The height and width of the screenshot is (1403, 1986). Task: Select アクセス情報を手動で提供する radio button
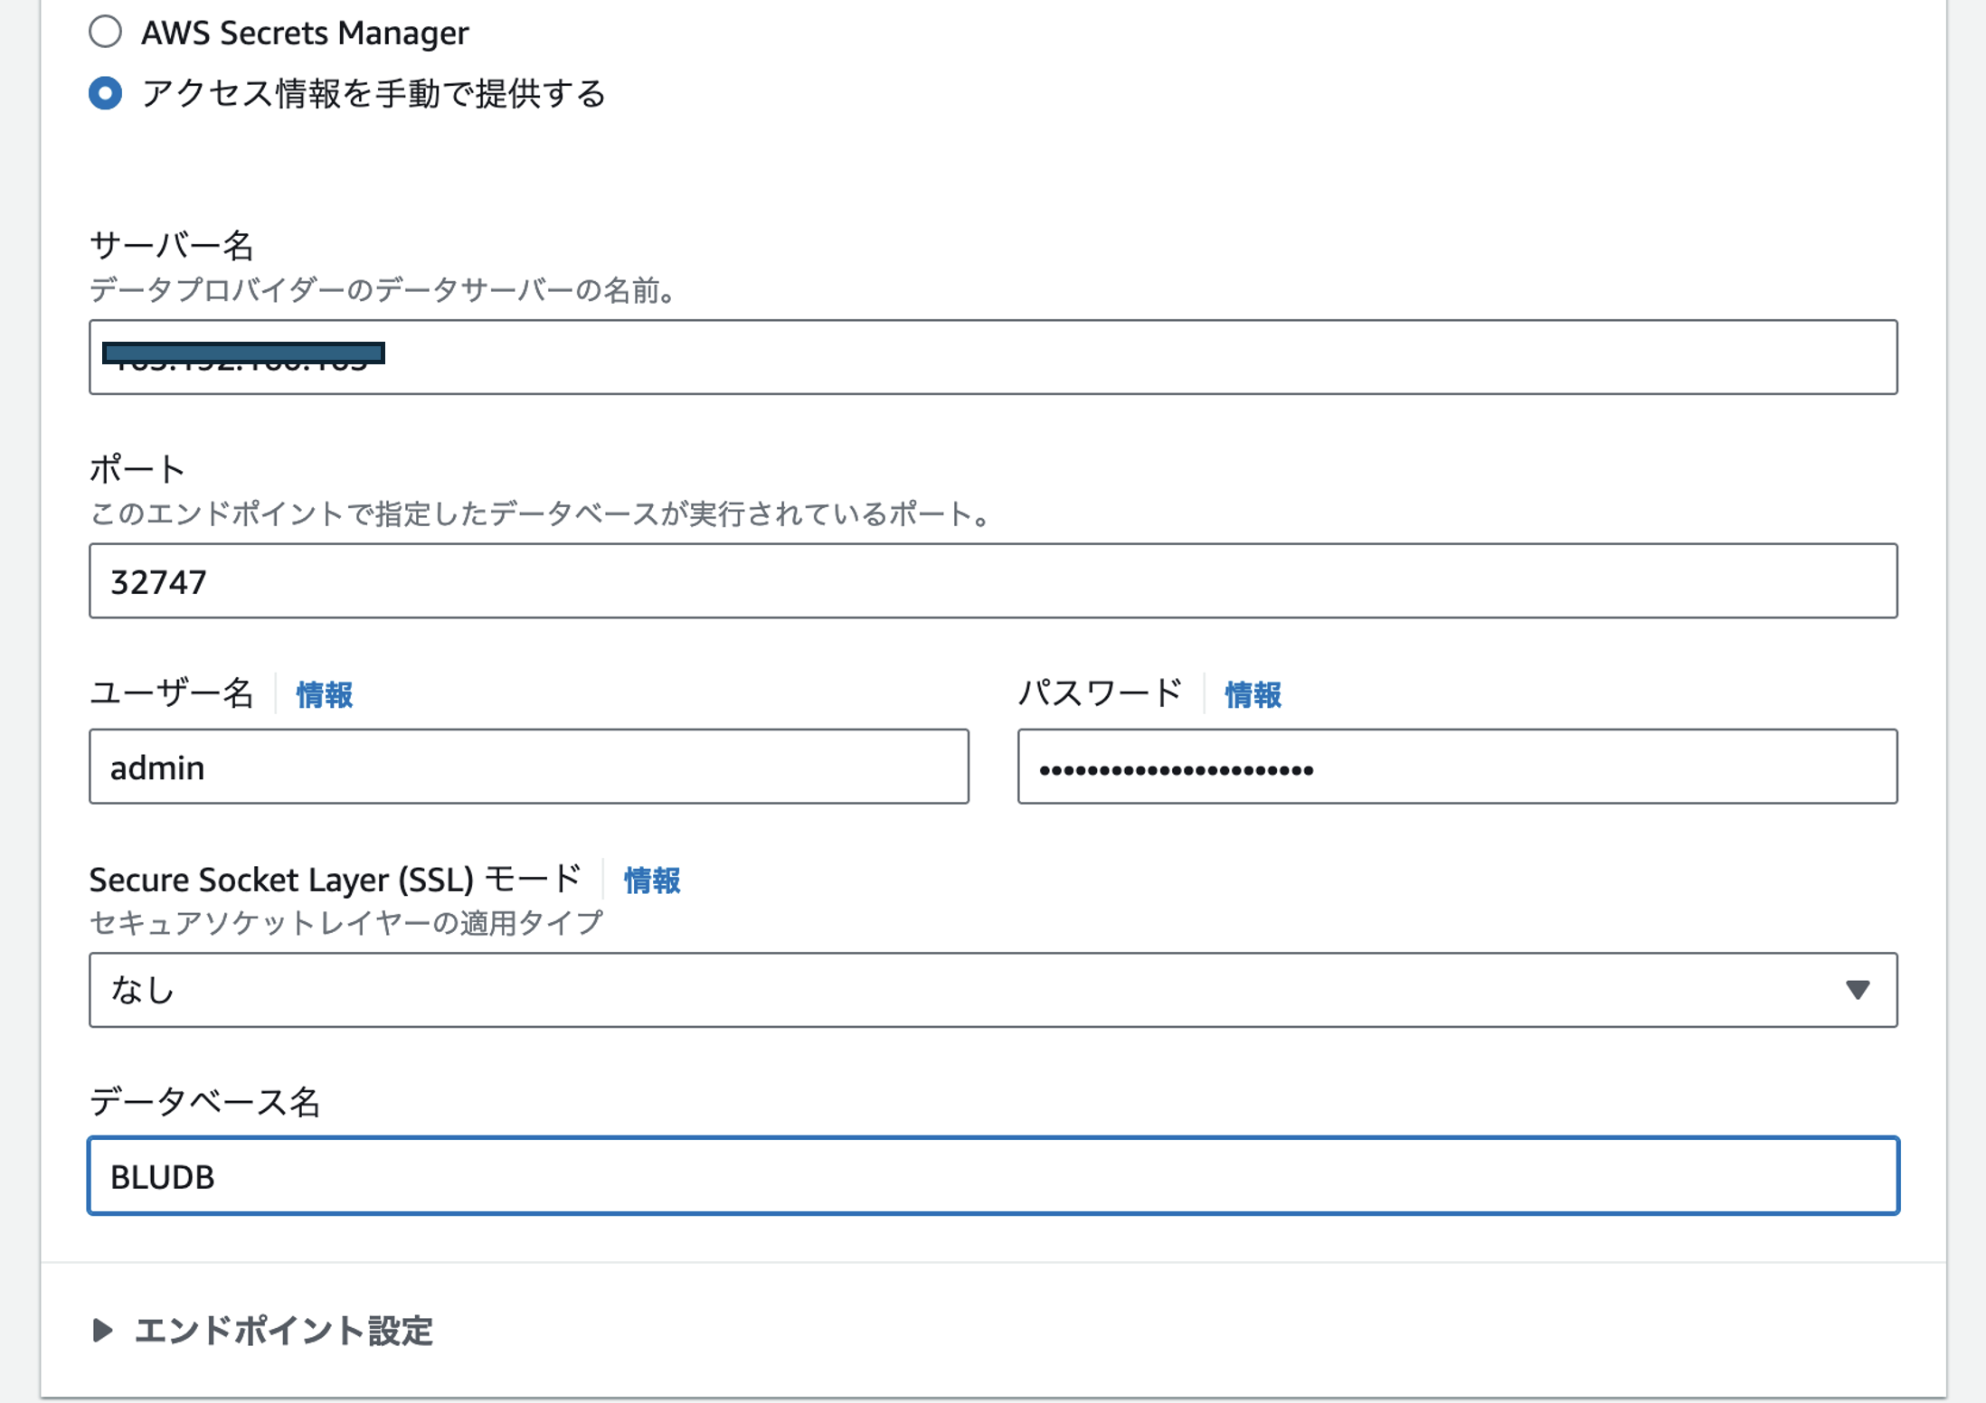coord(106,93)
